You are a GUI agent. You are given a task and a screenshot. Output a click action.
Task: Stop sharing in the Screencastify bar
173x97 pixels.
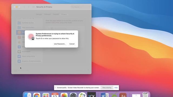[x=107, y=88]
